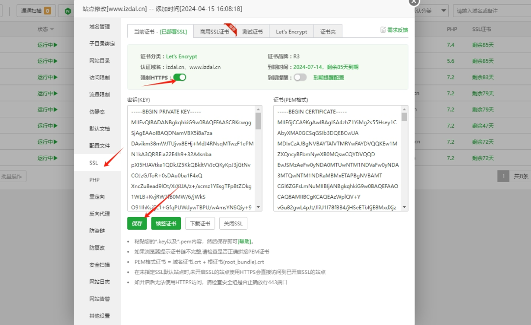Click the 需求反馈 feedback link
531x325 pixels.
click(398, 30)
